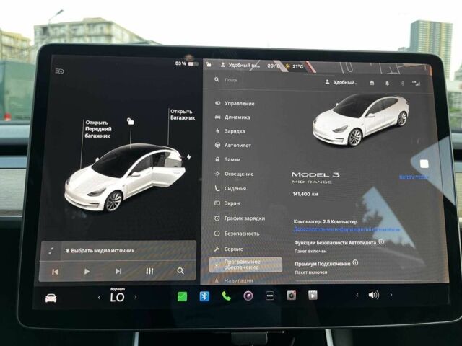
Task: Open the dashcam app icon
Action: 292,295
